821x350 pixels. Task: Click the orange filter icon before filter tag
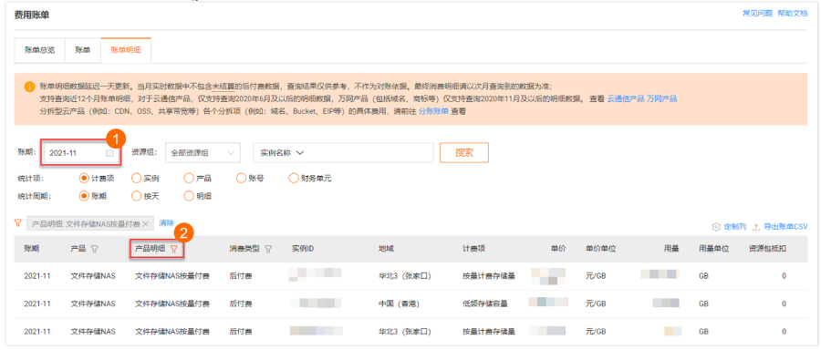pos(18,223)
